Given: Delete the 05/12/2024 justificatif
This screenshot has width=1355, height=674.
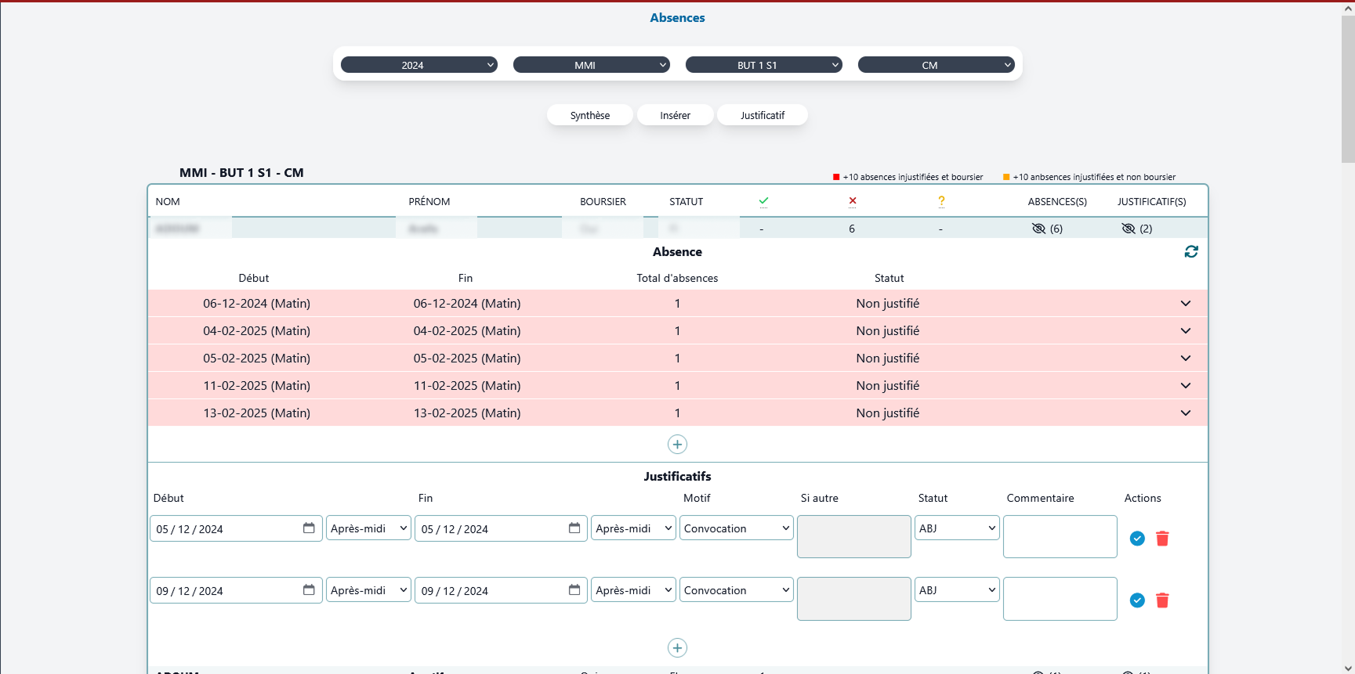Looking at the screenshot, I should tap(1162, 539).
